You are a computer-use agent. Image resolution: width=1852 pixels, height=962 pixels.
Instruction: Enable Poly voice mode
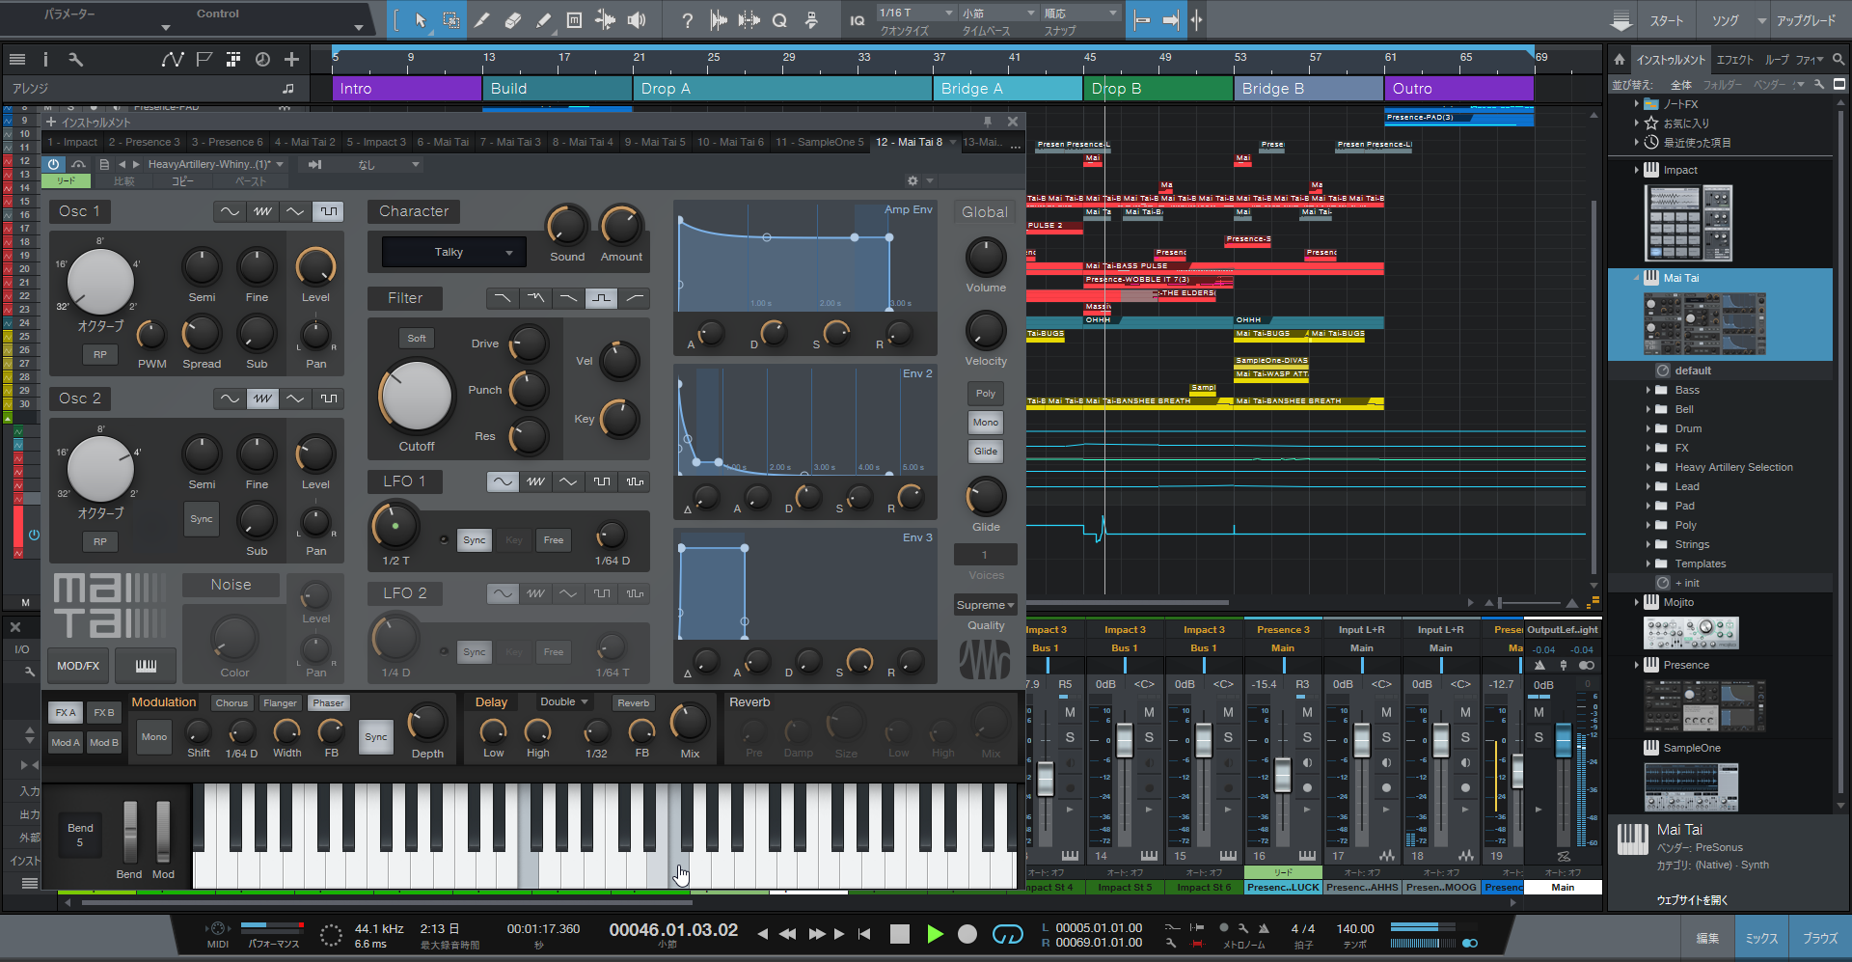tap(986, 394)
